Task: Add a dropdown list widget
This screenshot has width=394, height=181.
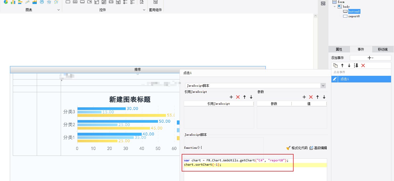Action: point(90,2)
